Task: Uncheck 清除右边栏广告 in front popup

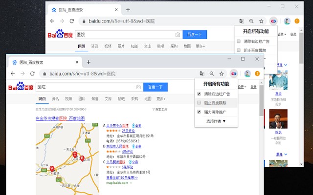Action: point(199,94)
